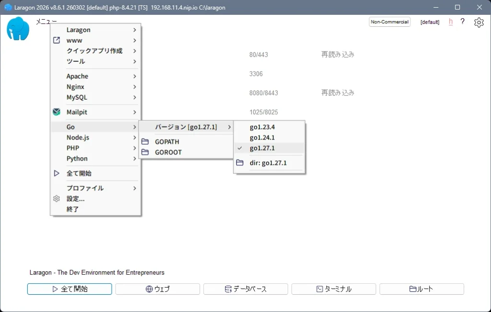
Task: Click the ウェブ button
Action: tap(157, 289)
